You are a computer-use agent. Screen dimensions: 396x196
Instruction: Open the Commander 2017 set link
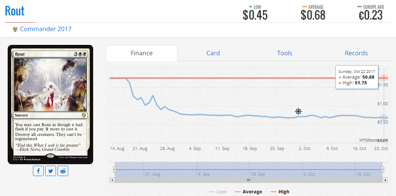pos(46,29)
